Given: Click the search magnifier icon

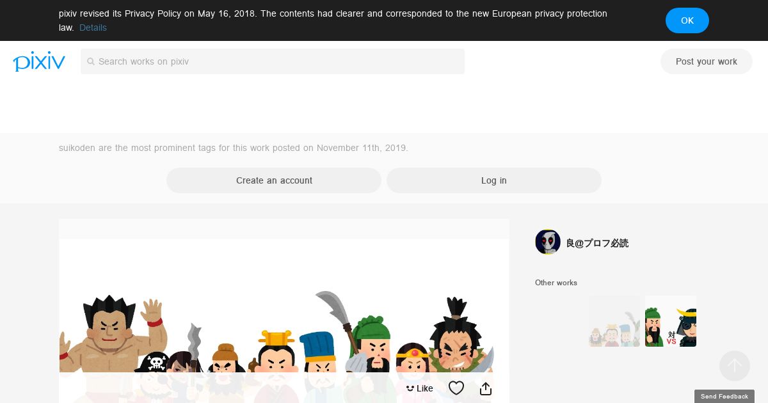Looking at the screenshot, I should [91, 61].
